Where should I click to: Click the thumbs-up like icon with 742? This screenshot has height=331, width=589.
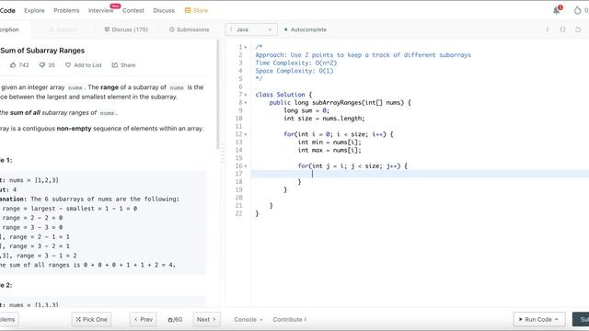(13, 65)
